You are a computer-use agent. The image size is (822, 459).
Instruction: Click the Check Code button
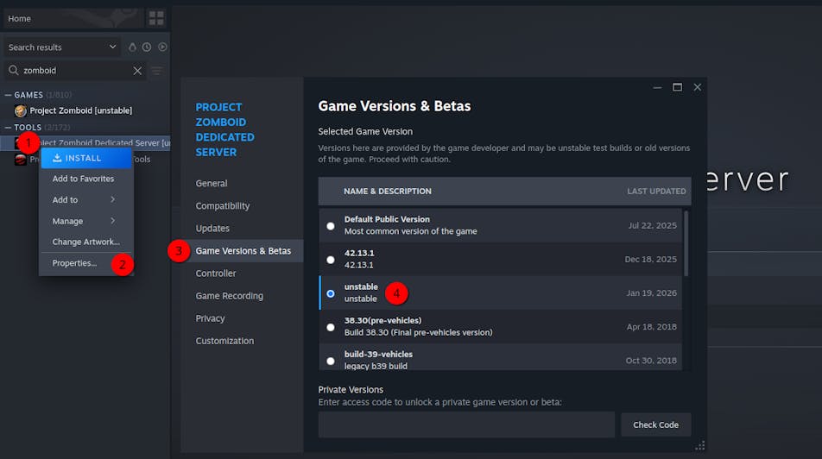click(x=655, y=424)
